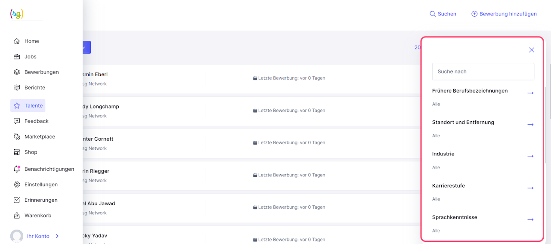The image size is (551, 244).
Task: Close the filter panel
Action: click(532, 50)
